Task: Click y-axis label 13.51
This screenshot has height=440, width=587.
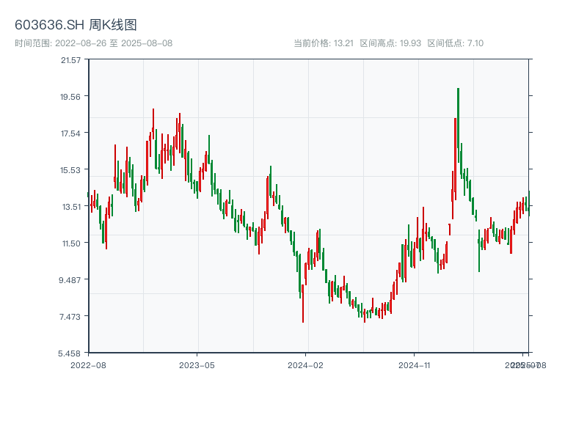Action: (71, 207)
